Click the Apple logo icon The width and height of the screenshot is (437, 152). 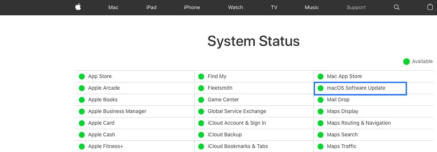(78, 7)
